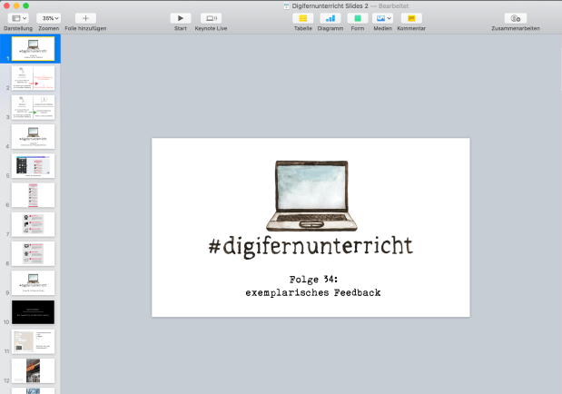Select slide 1 thumbnail in navigator
The width and height of the screenshot is (562, 394).
(33, 49)
